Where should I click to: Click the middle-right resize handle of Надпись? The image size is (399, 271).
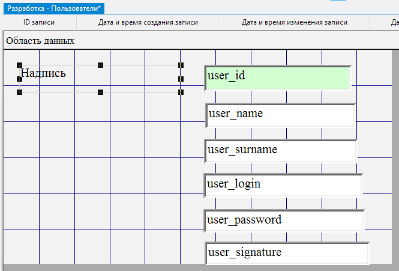(x=181, y=79)
